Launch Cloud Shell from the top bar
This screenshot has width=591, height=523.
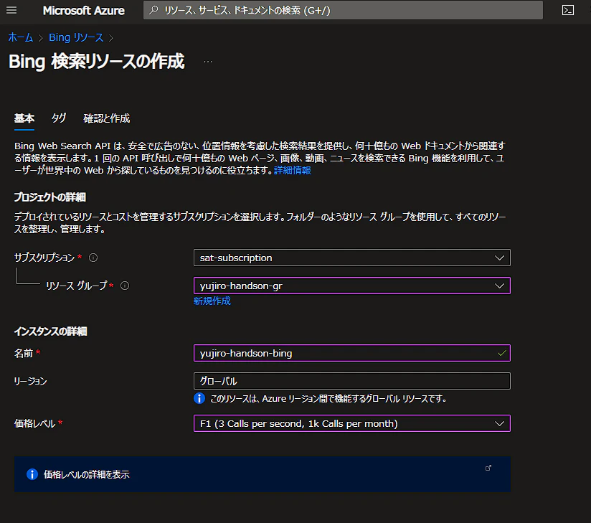click(x=567, y=10)
